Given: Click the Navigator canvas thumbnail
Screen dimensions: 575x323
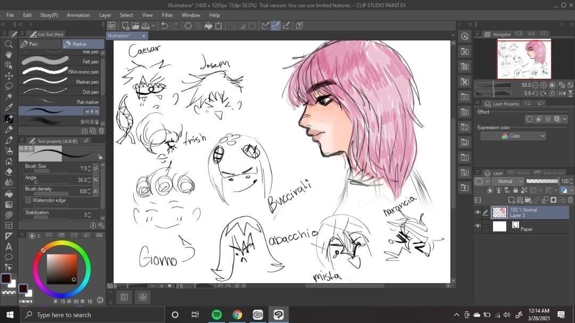Looking at the screenshot, I should coord(524,59).
